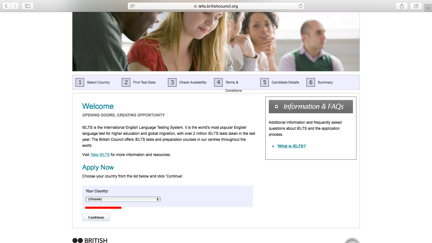Image resolution: width=432 pixels, height=243 pixels.
Task: Click the 'Additional information and frequently asked' text
Action: 305,122
